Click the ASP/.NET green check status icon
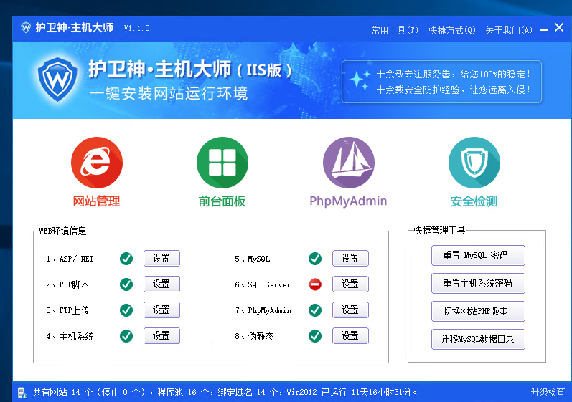The image size is (572, 402). (126, 259)
